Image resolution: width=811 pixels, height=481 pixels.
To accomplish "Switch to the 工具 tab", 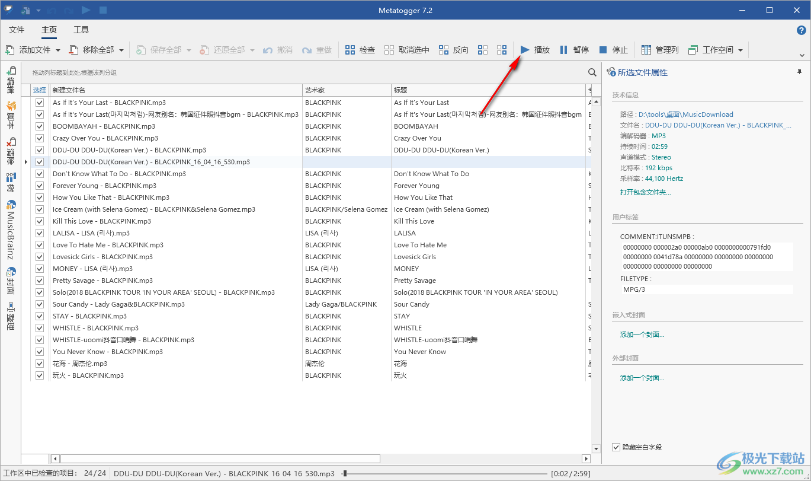I will (x=81, y=30).
